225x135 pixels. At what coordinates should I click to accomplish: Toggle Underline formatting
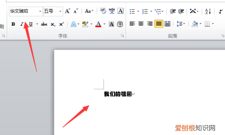[x=31, y=24]
